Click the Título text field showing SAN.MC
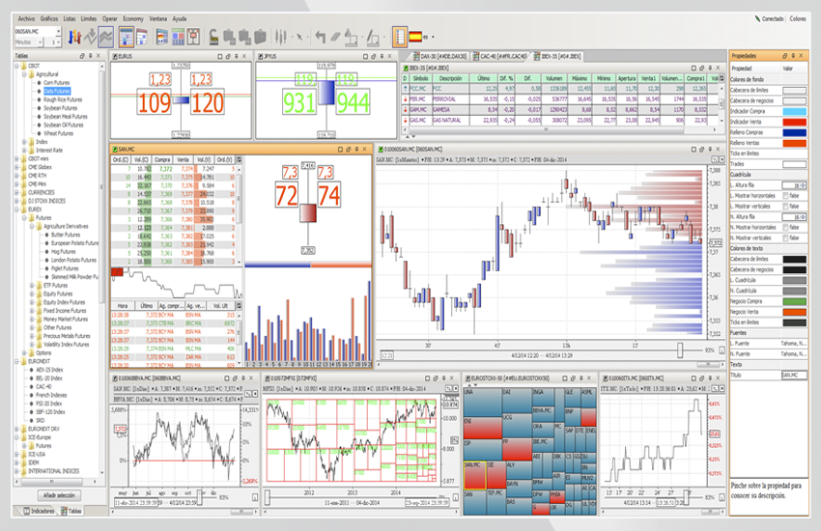821x531 pixels. coord(794,376)
